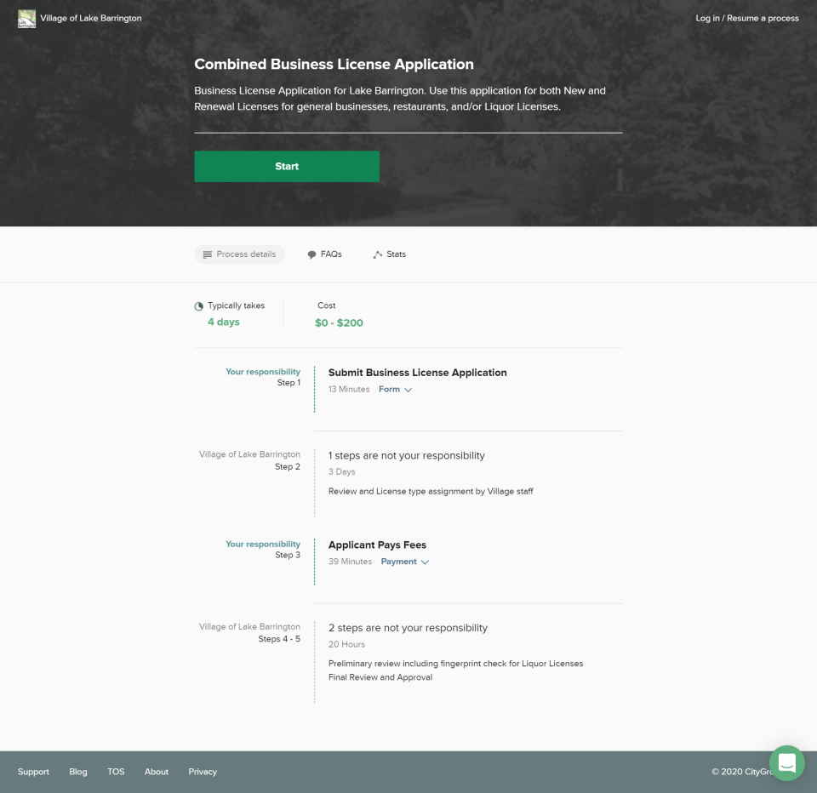
Task: Click the Your responsibility label for Step 1
Action: (x=263, y=372)
